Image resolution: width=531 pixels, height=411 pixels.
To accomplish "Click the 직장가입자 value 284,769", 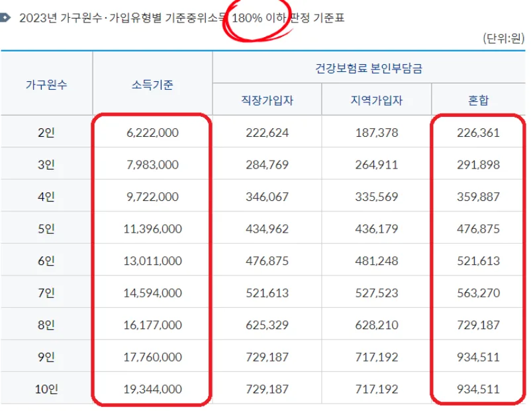I will 267,165.
